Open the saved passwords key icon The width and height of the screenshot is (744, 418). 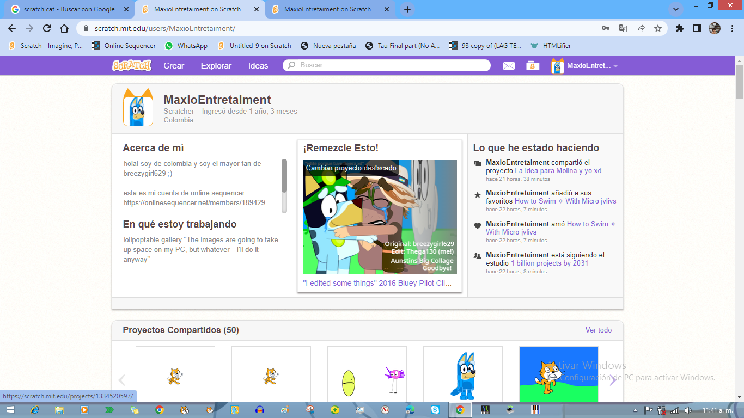coord(606,28)
